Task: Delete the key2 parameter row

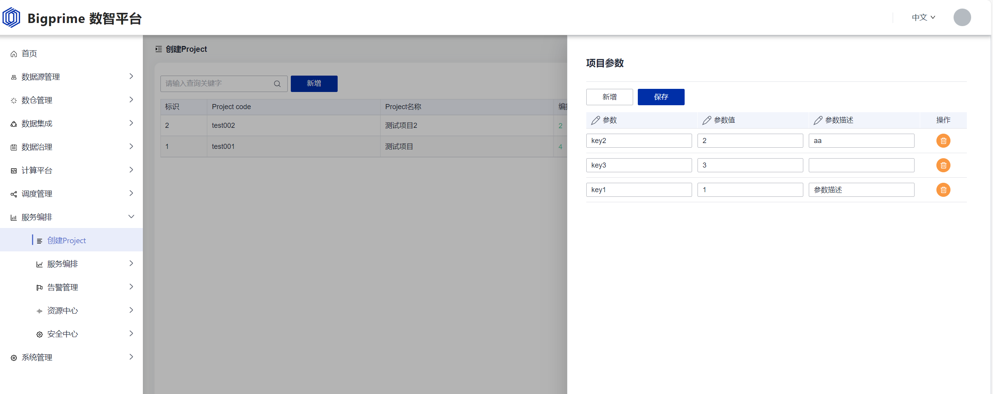Action: pyautogui.click(x=943, y=141)
